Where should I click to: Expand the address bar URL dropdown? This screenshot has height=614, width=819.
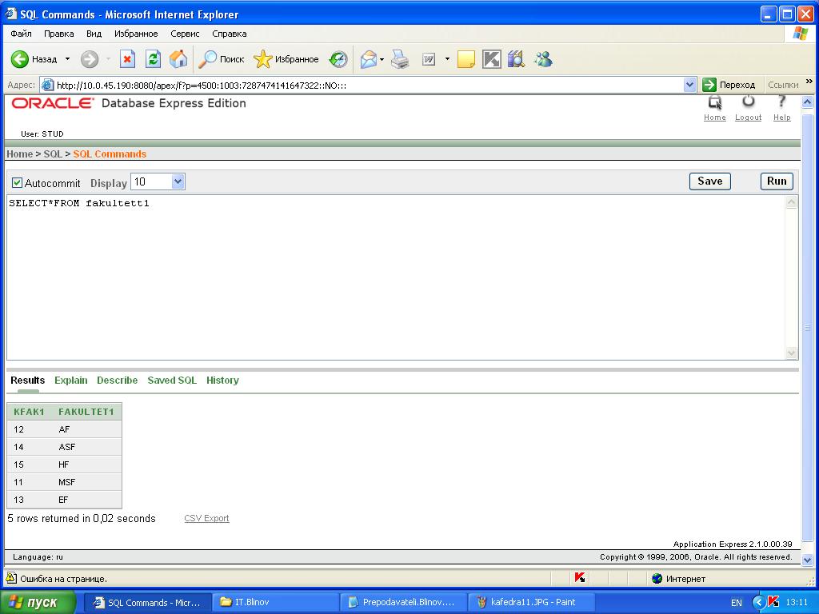pyautogui.click(x=689, y=85)
